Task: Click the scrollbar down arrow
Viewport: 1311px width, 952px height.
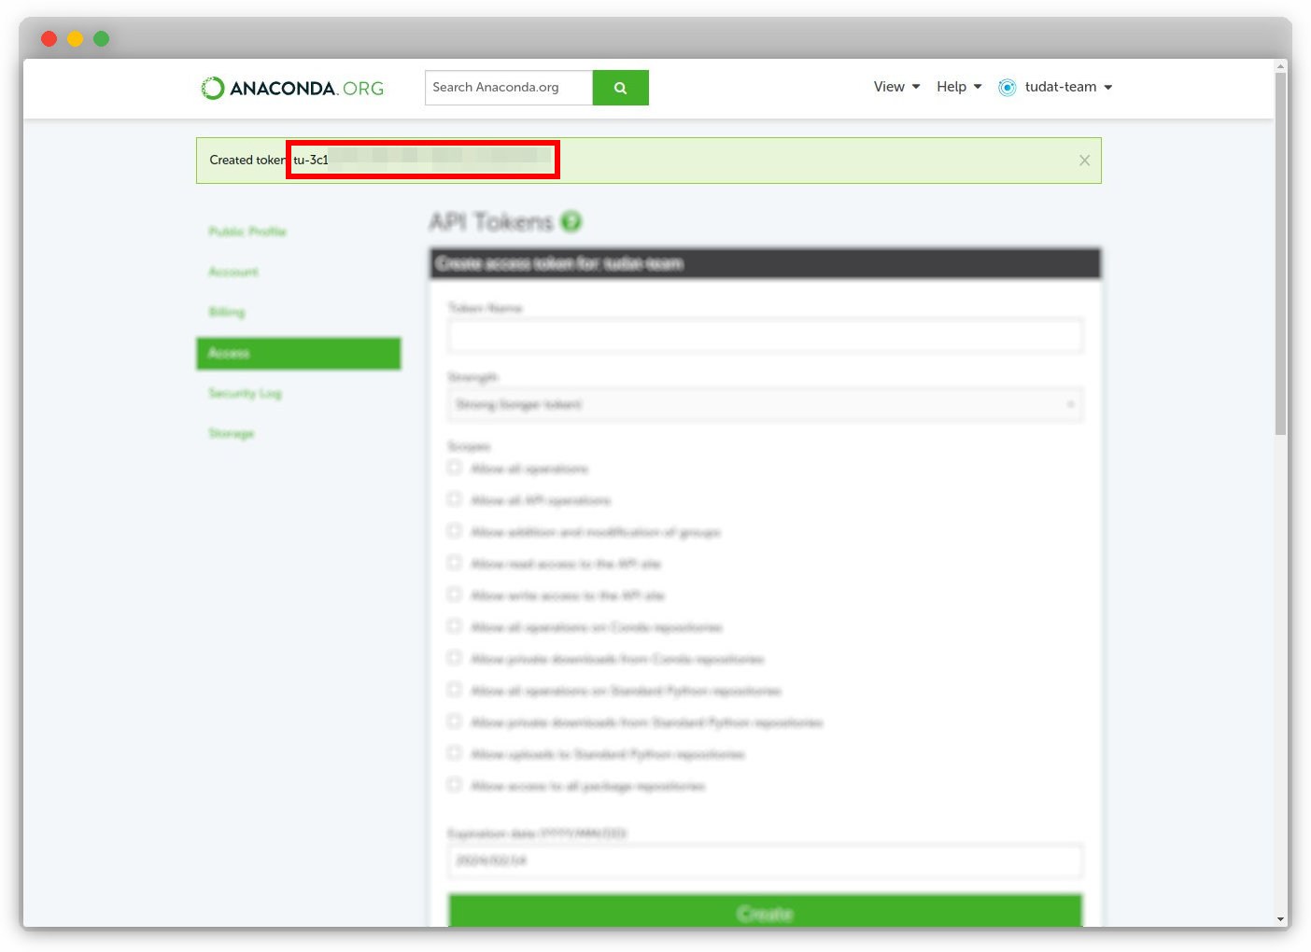Action: point(1281,919)
